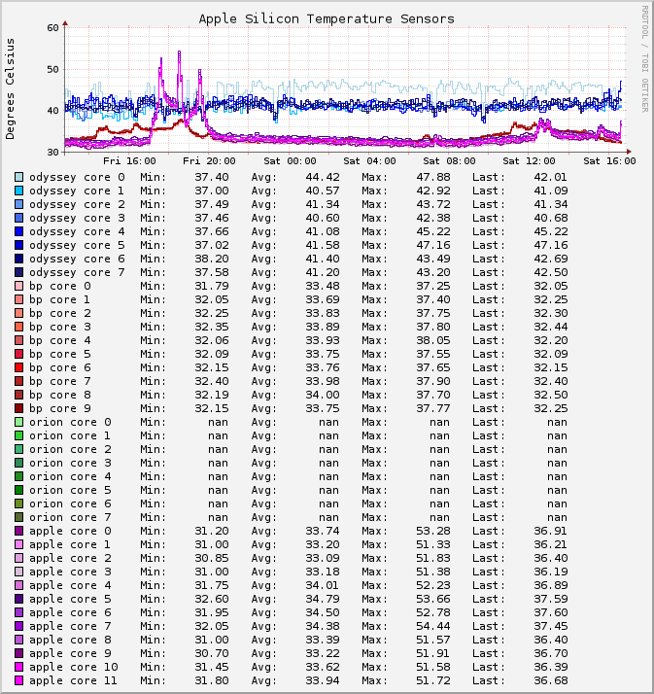Select the apple core 10 label
This screenshot has height=694, width=654.
74,668
